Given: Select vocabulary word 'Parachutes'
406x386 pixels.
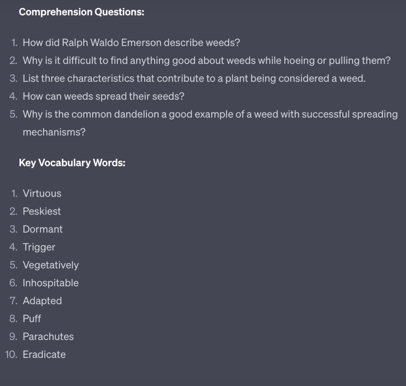Looking at the screenshot, I should point(48,337).
